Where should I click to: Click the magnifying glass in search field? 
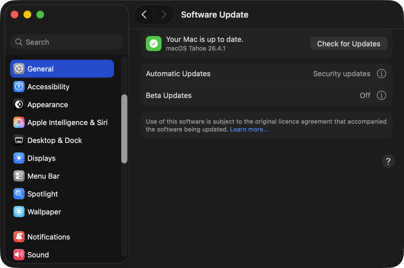tap(19, 42)
